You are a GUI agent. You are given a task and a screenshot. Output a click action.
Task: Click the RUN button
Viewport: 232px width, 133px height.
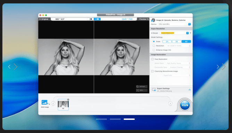(185, 105)
